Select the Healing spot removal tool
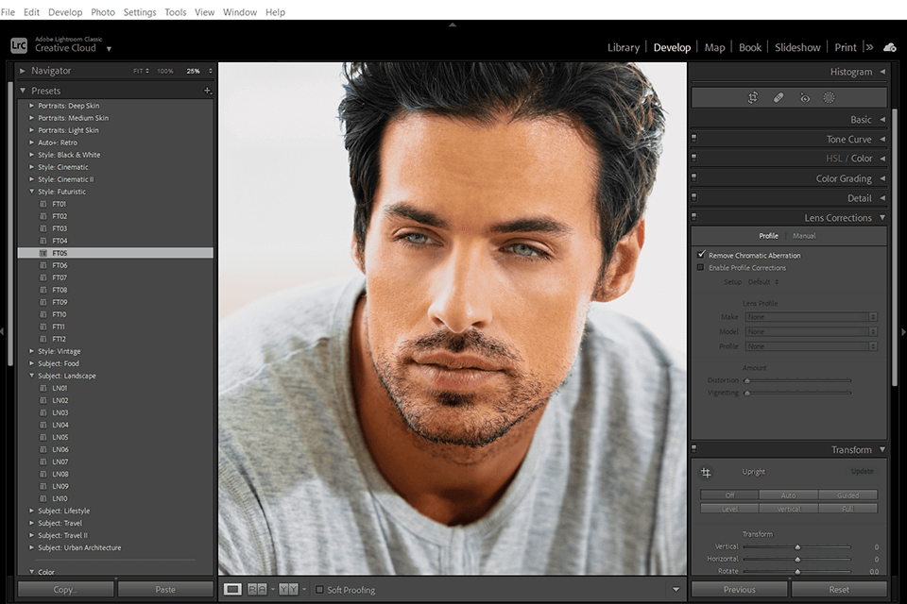Viewport: 907px width, 604px height. (x=779, y=96)
